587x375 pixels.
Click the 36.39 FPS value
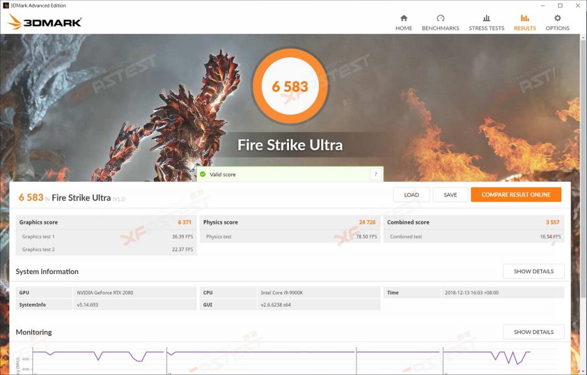point(182,237)
